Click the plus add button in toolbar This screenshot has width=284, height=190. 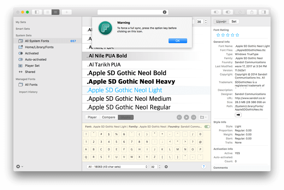pos(67,12)
